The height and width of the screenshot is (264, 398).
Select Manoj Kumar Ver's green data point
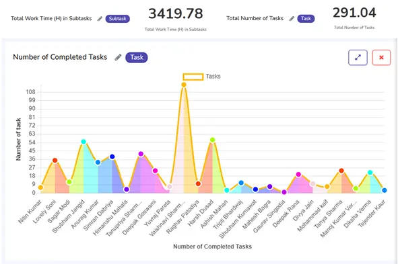tap(356, 188)
